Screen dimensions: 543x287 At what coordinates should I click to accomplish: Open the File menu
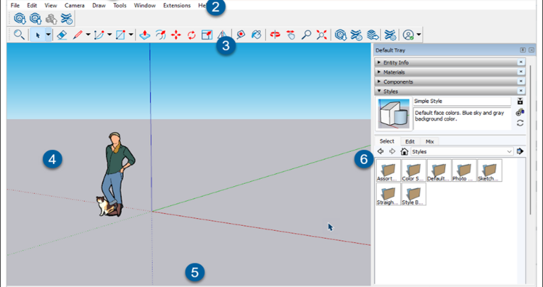15,6
